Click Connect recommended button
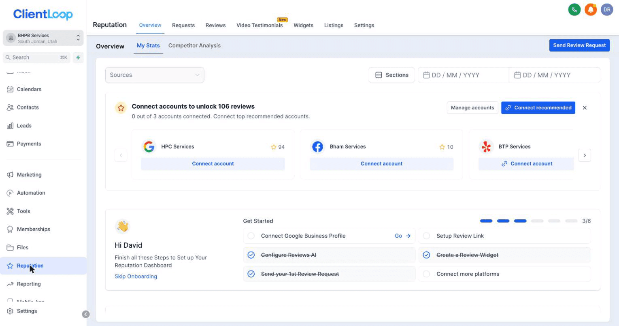This screenshot has height=326, width=619. pos(538,108)
